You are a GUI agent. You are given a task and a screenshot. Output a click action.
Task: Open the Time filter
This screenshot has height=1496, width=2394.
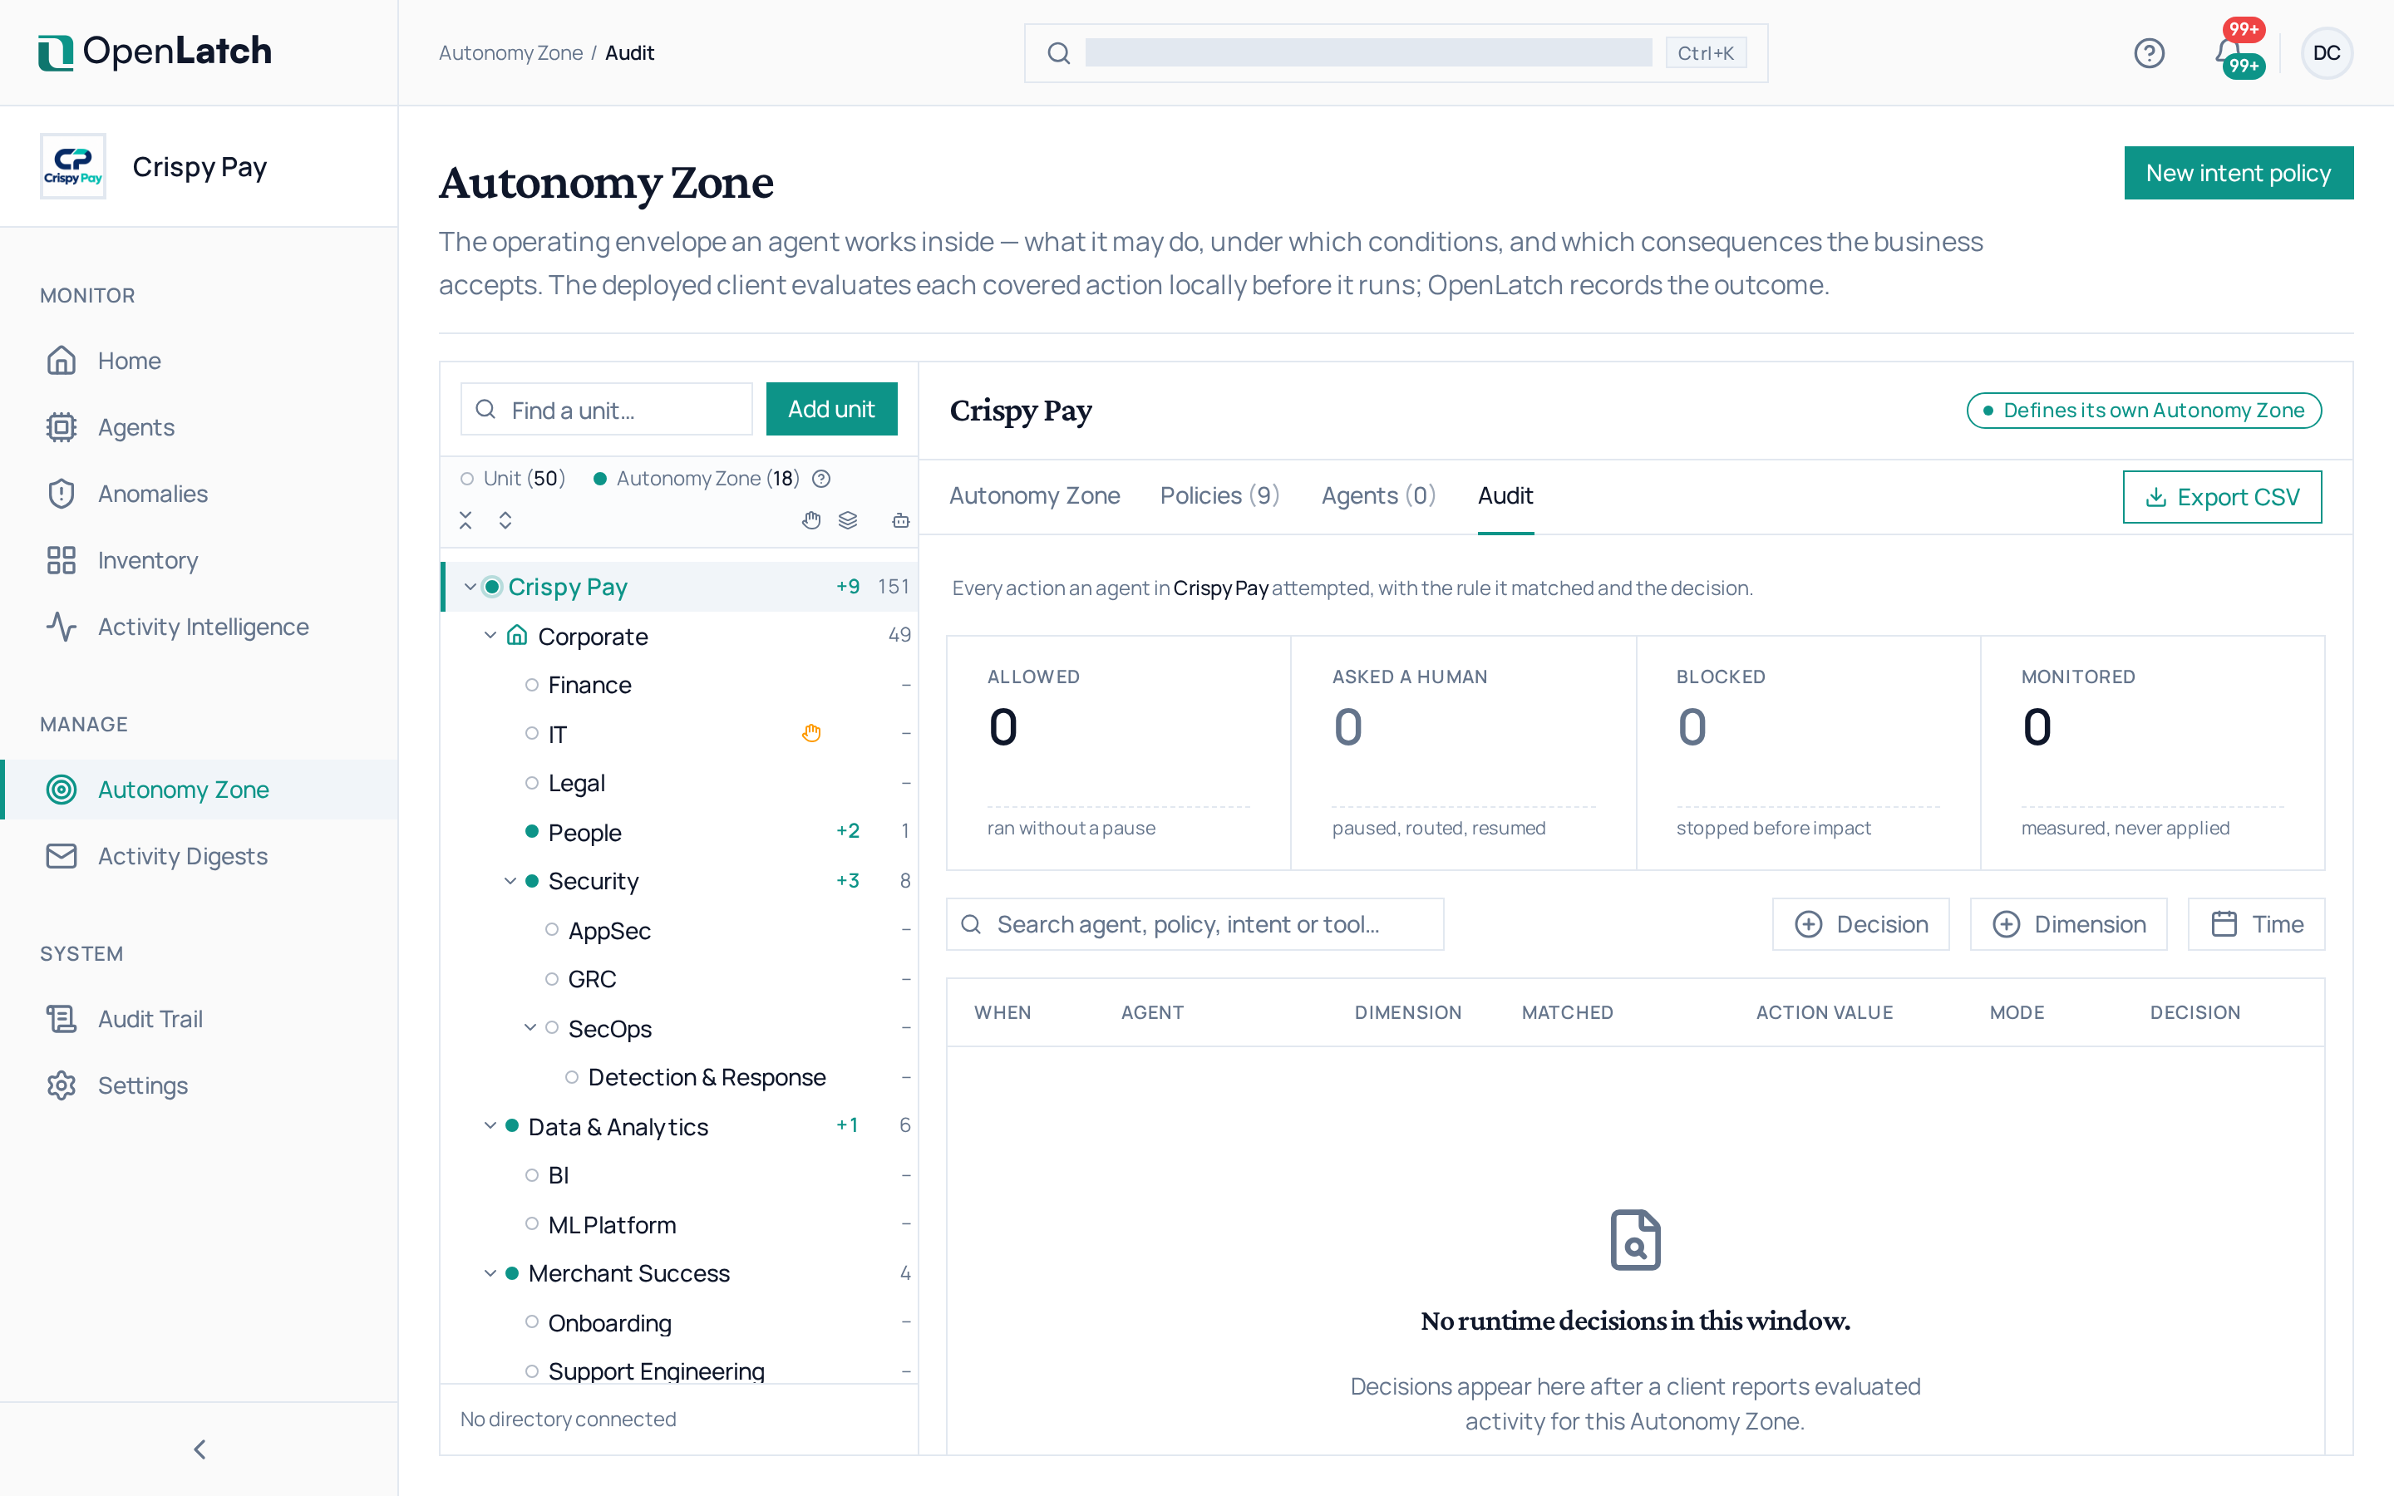coord(2255,924)
